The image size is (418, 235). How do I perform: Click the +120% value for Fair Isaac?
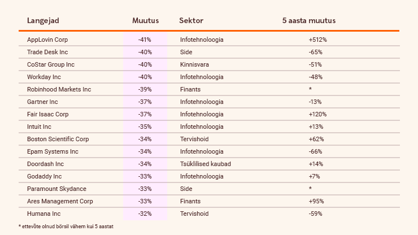click(x=317, y=114)
